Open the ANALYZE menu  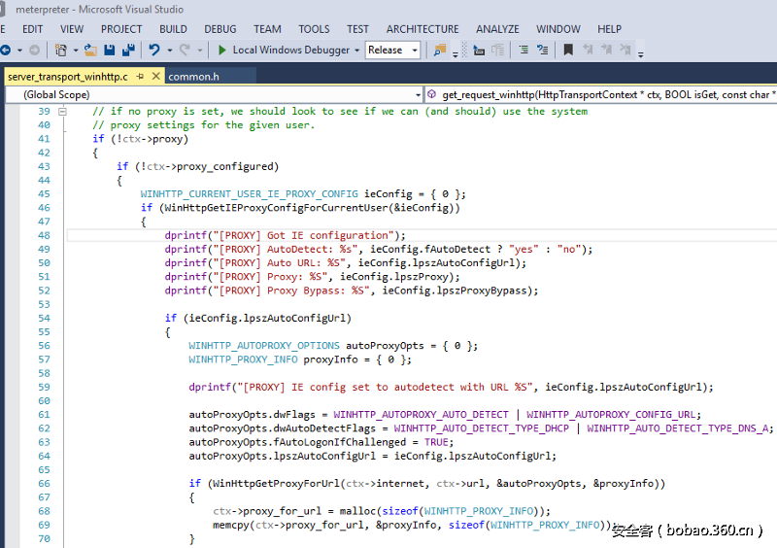click(497, 29)
